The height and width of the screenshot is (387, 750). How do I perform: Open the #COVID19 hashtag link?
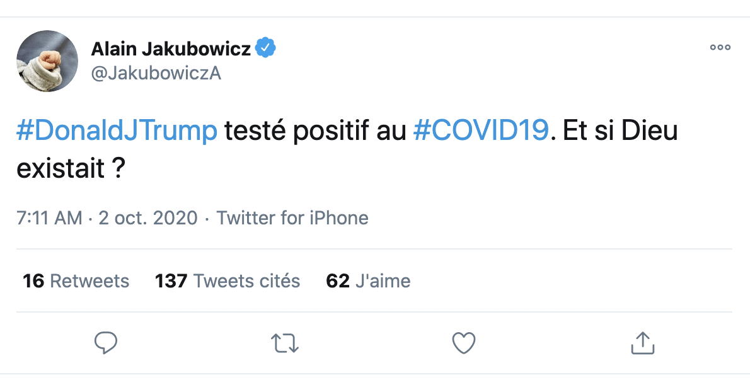click(x=480, y=131)
